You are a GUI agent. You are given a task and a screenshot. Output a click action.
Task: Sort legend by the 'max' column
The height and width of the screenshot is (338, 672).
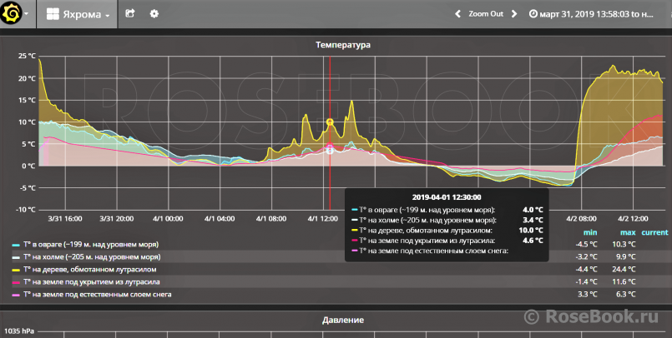click(x=627, y=231)
